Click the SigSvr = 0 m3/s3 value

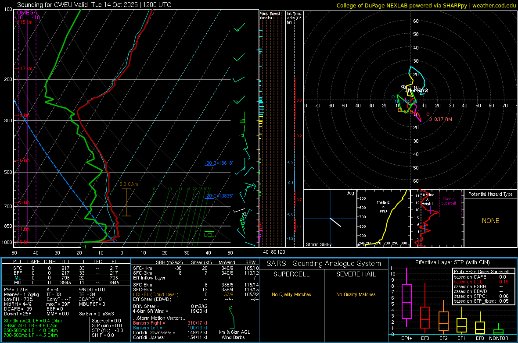(x=97, y=314)
